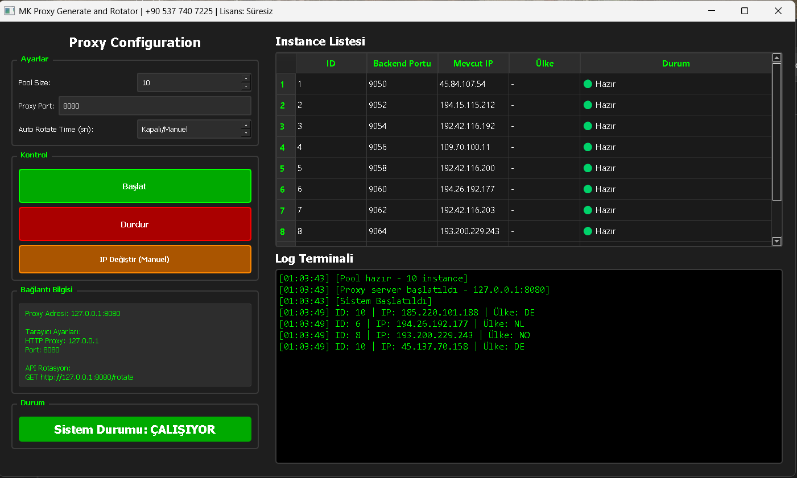Click log line "Proxy server başlatıldı - 127.0.0.1:8080"
This screenshot has width=797, height=478.
tap(414, 290)
